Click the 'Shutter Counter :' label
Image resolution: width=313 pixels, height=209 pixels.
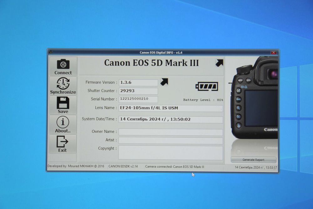click(102, 91)
